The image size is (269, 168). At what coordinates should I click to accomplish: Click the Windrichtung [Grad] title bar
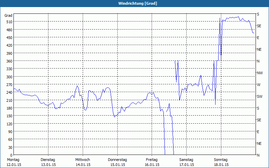pyautogui.click(x=134, y=3)
